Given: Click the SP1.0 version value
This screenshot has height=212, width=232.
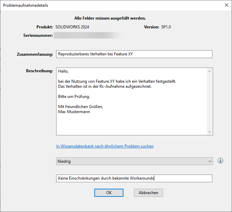Looking at the screenshot, I should pos(166,27).
